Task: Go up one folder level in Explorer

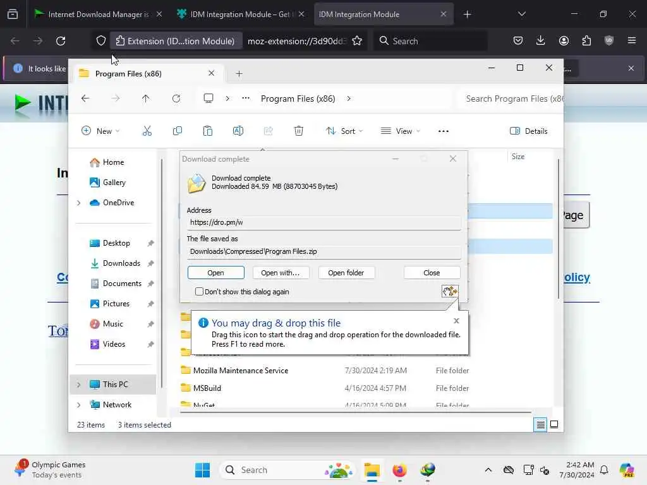Action: point(146,99)
